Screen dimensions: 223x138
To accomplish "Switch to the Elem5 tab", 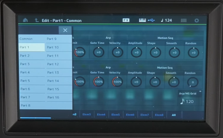I will point(115,115).
